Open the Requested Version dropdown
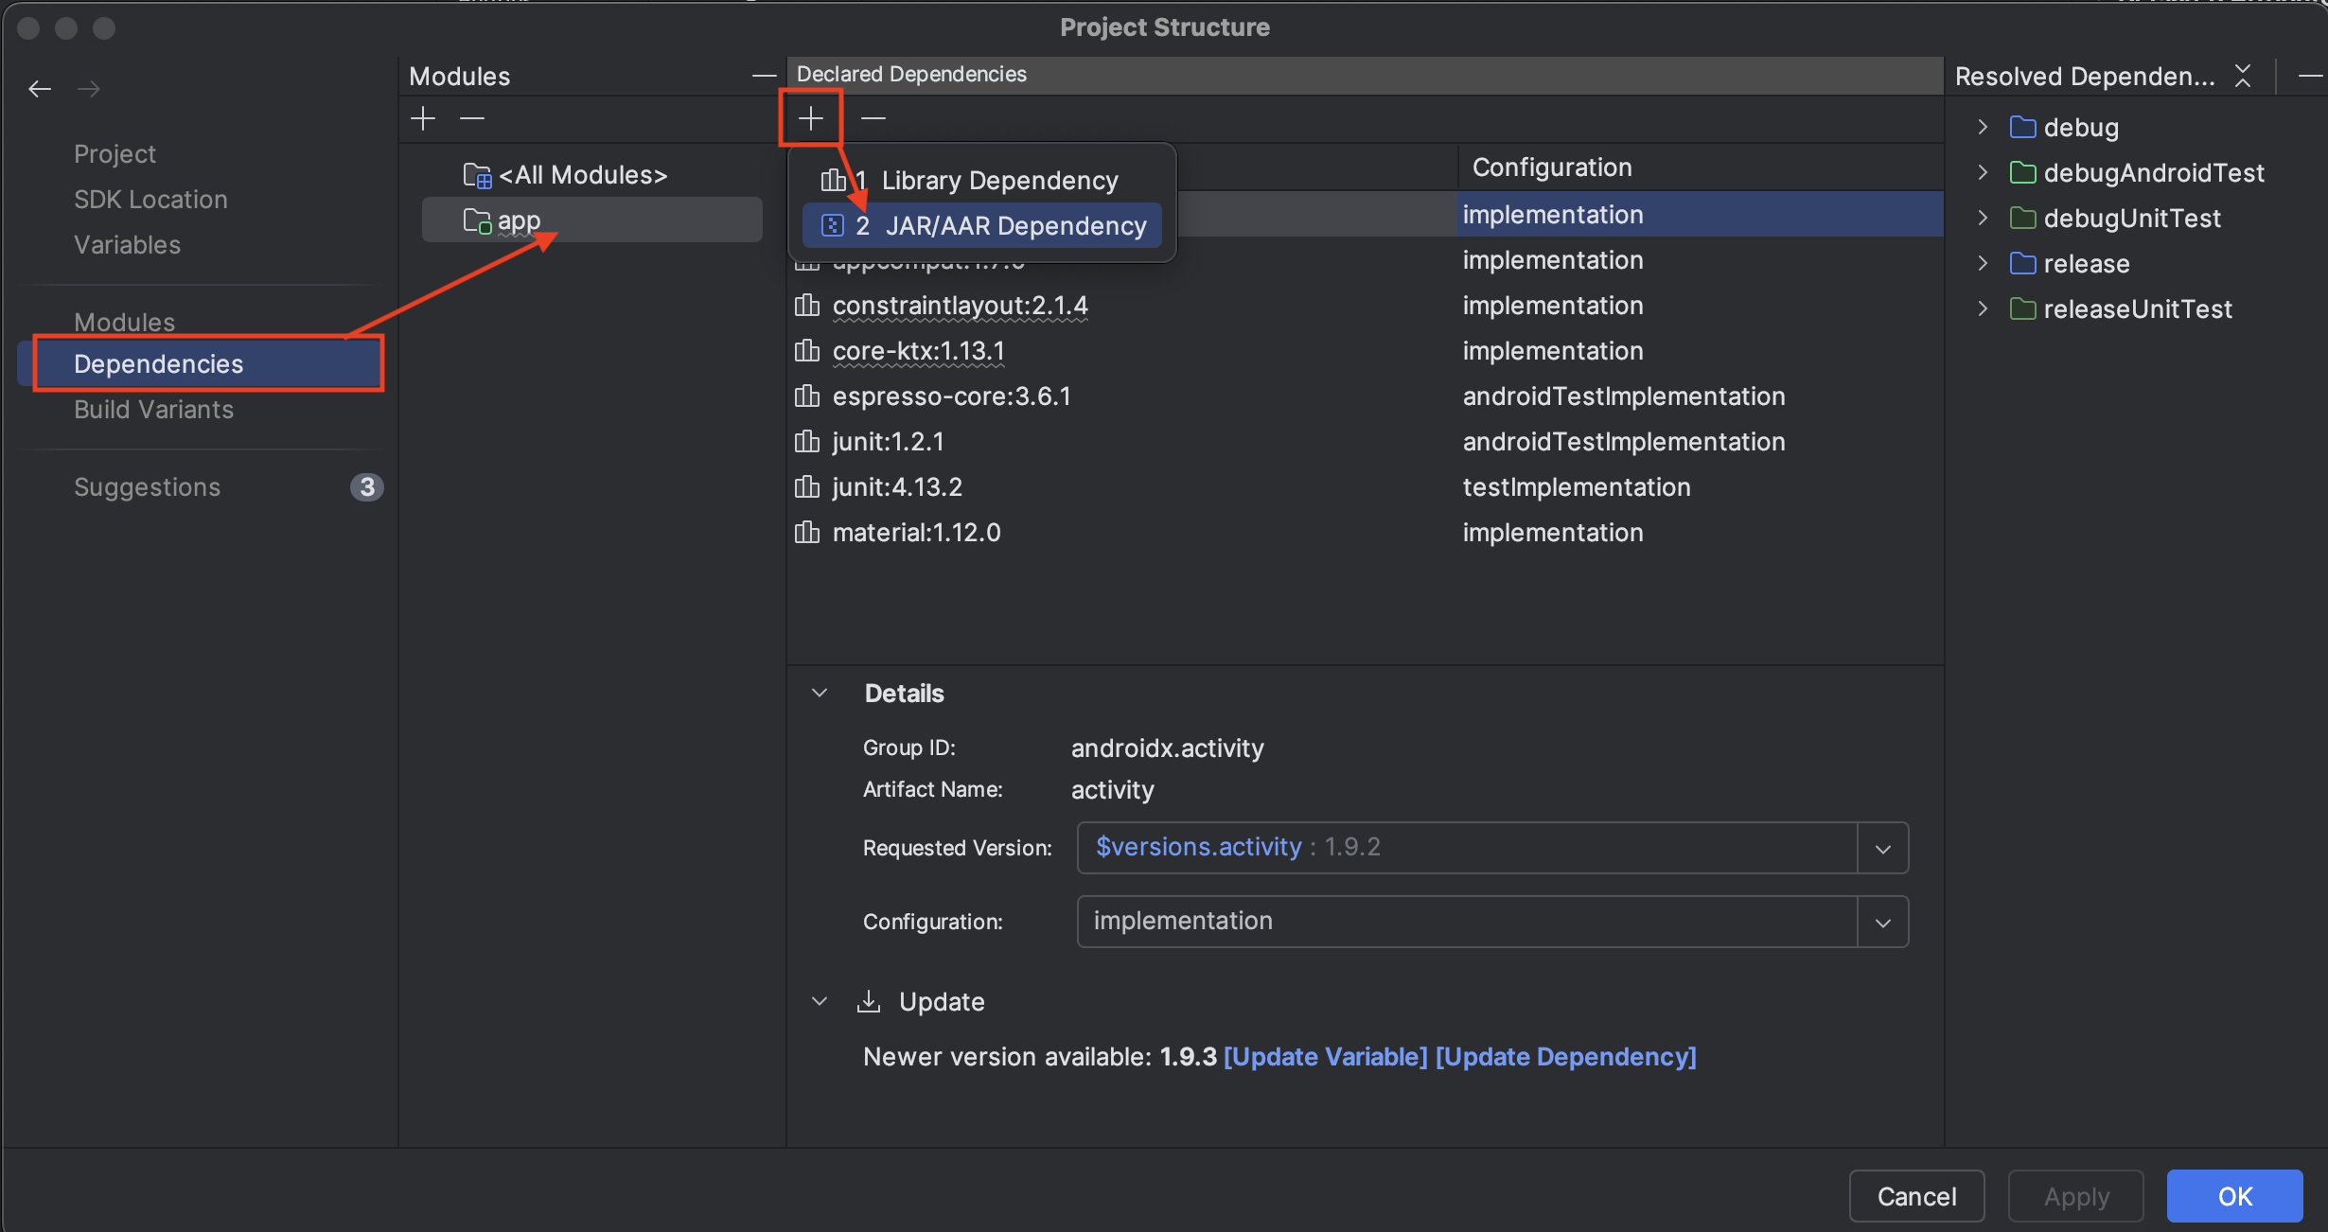The width and height of the screenshot is (2328, 1232). point(1882,848)
